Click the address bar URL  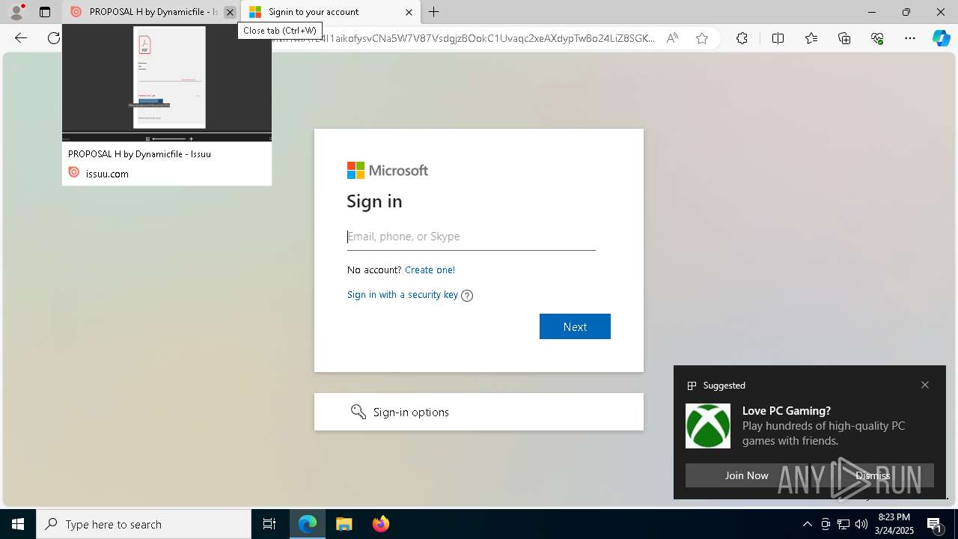463,38
